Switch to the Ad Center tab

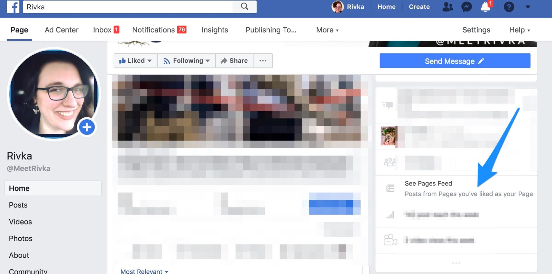[61, 30]
